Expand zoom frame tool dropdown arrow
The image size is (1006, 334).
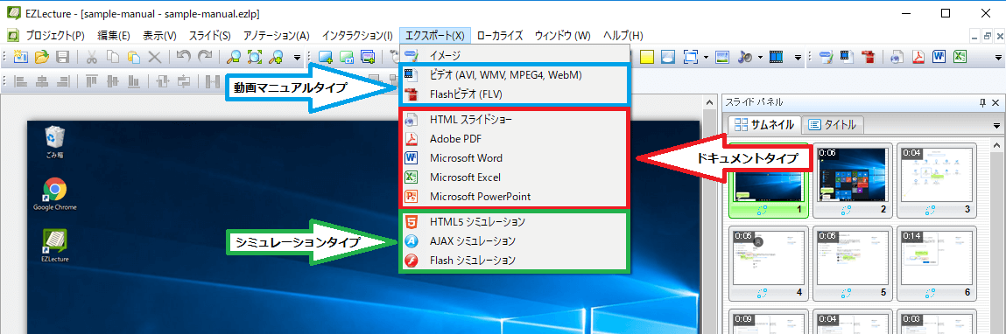click(706, 57)
